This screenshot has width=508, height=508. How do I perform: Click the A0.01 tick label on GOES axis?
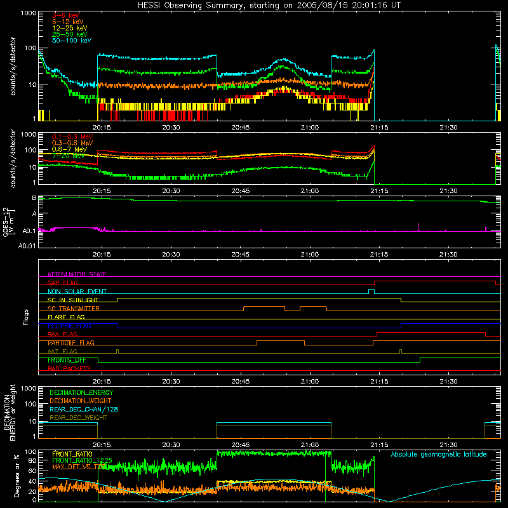point(27,246)
